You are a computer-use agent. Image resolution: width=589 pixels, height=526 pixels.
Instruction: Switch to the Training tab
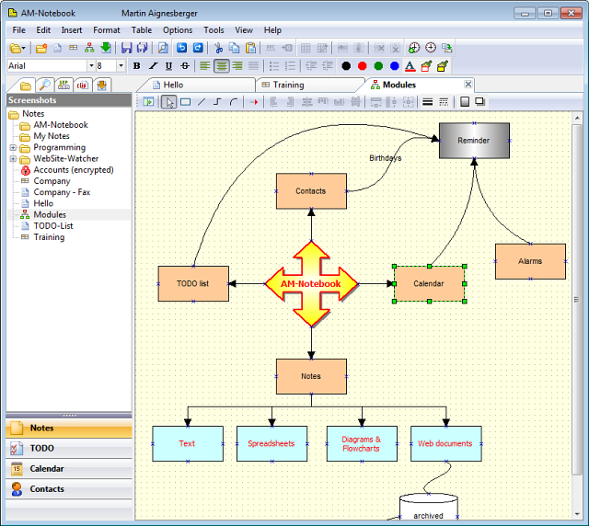coord(306,85)
